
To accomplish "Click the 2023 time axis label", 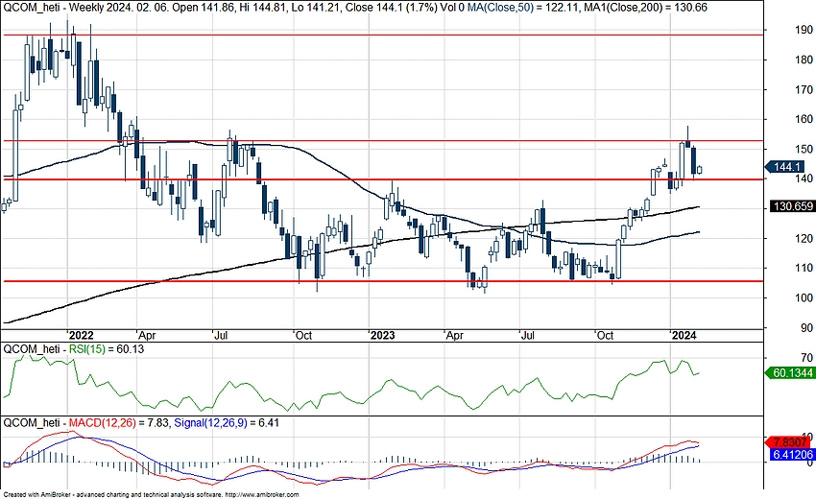I will tap(382, 336).
